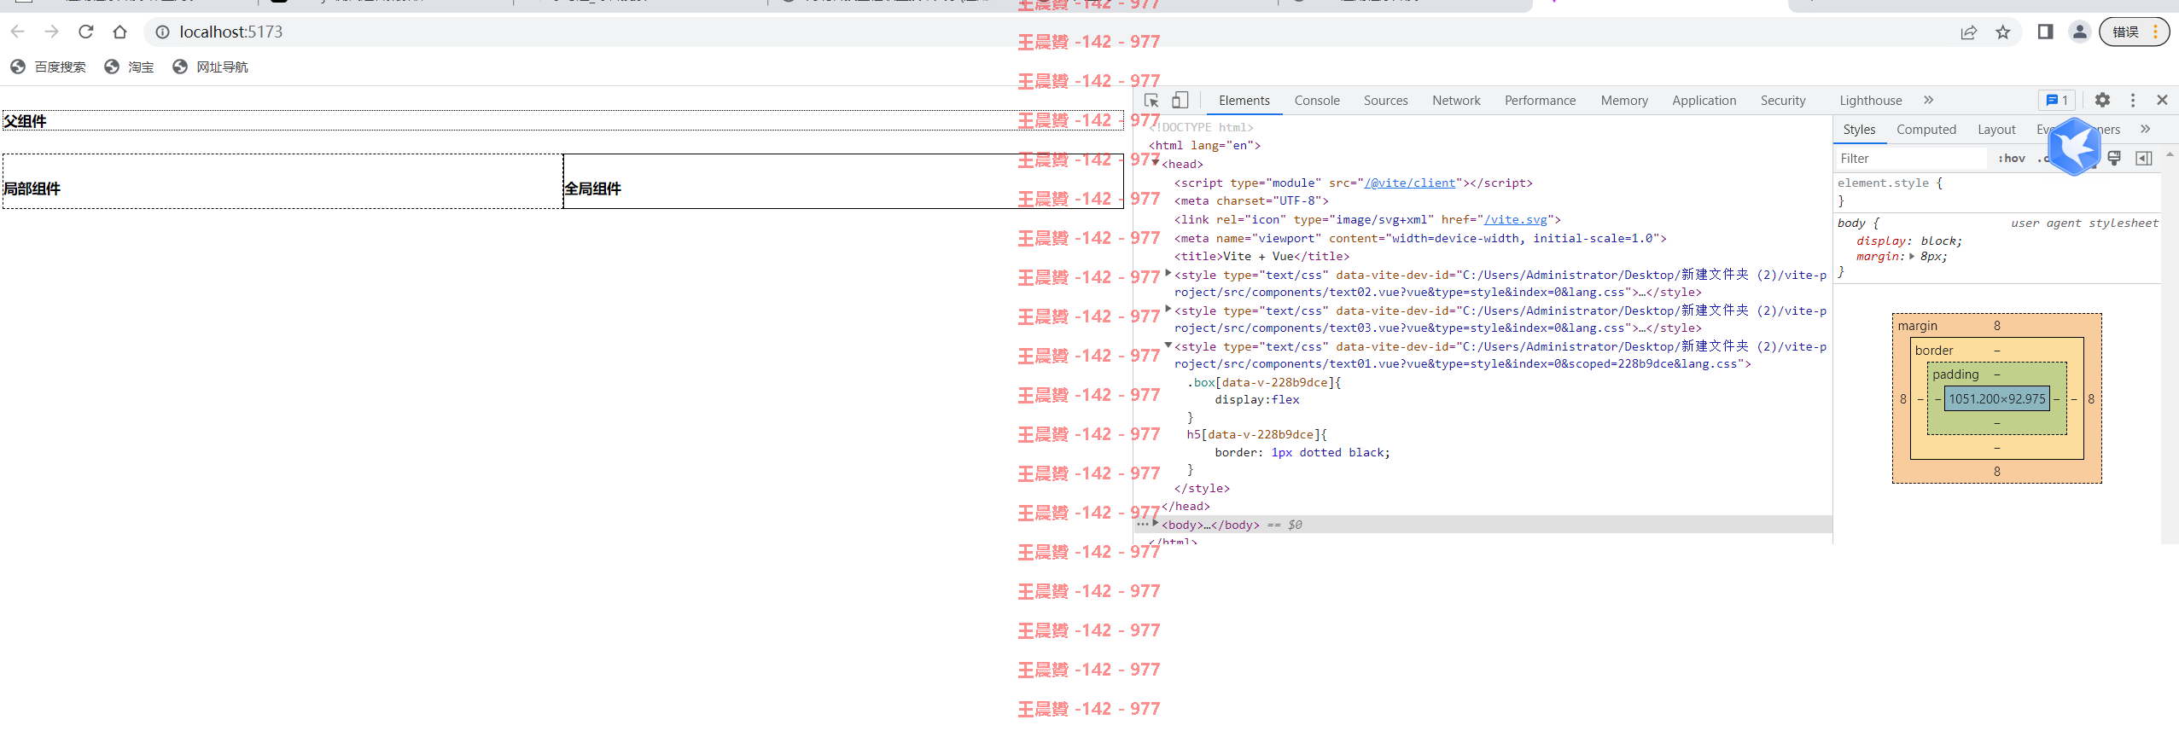The height and width of the screenshot is (737, 2179).
Task: Click the browser back arrow
Action: (x=17, y=32)
